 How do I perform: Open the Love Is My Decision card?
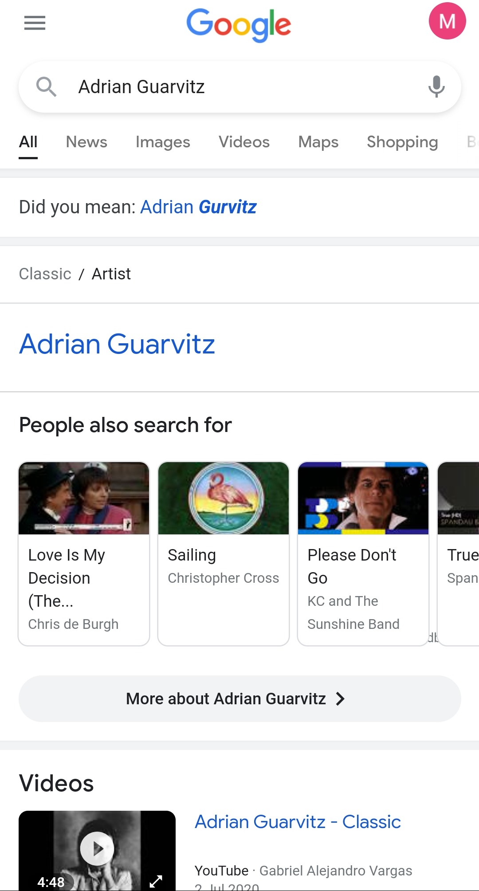84,553
